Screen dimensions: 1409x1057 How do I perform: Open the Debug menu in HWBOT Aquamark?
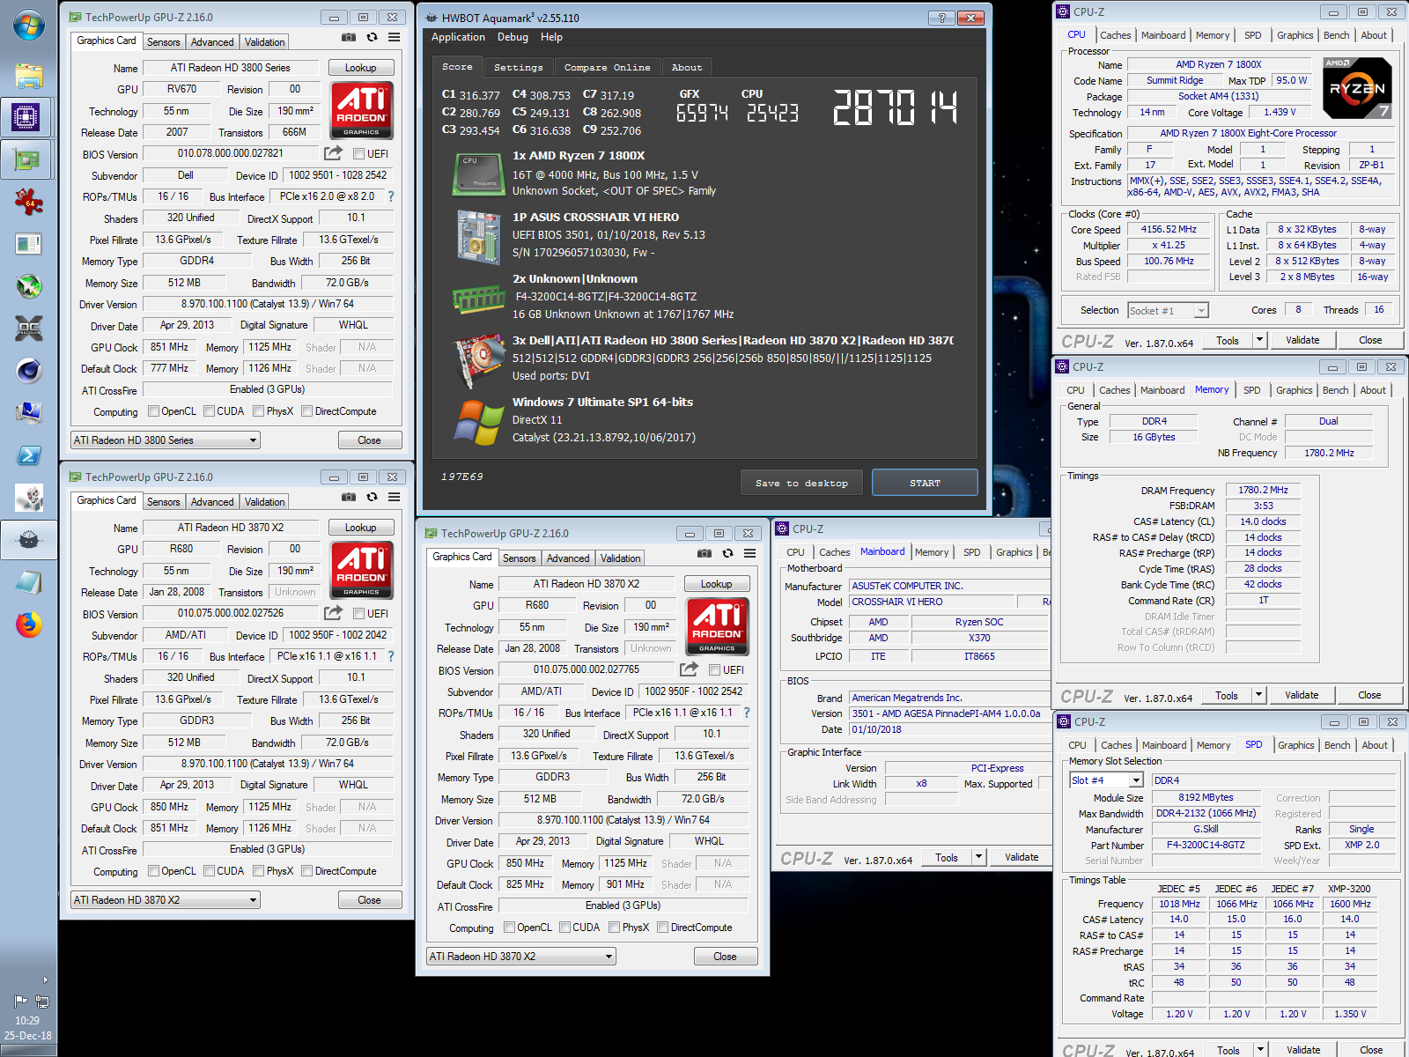coord(513,37)
